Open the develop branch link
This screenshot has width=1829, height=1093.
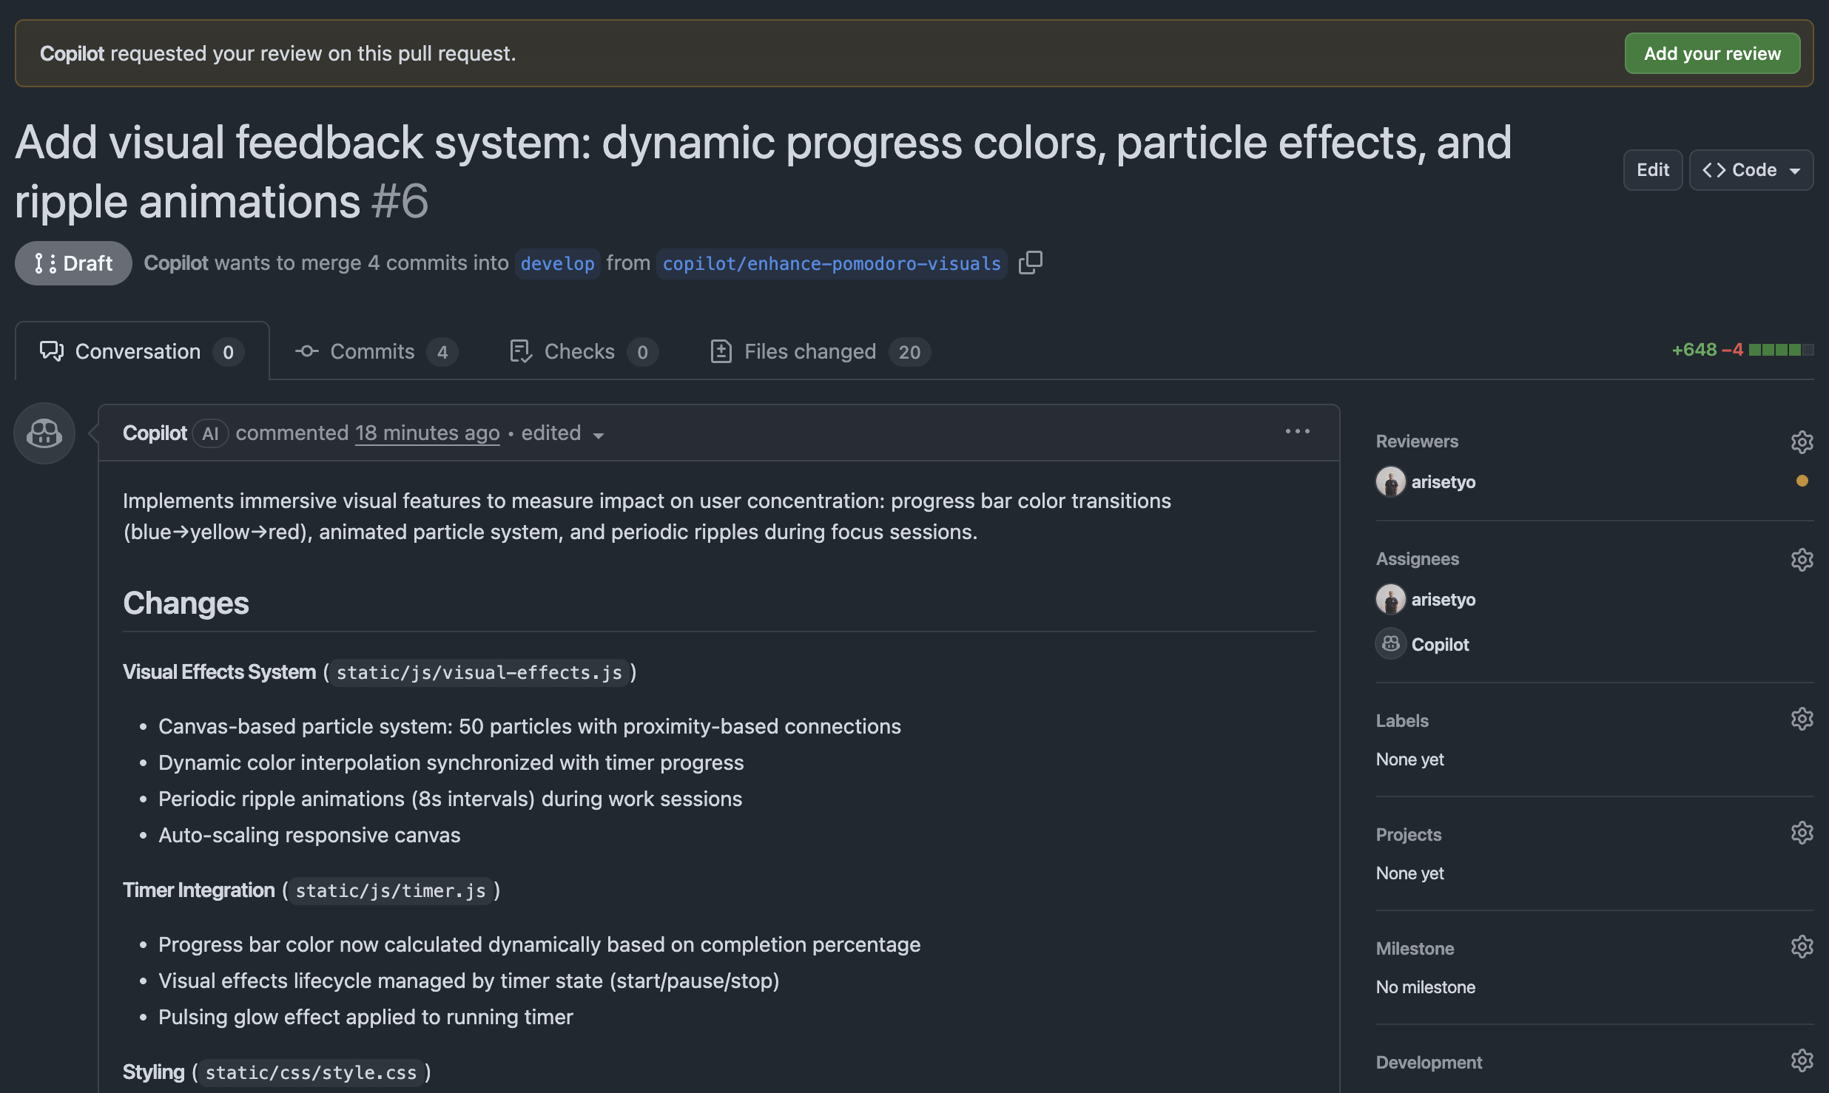coord(557,263)
